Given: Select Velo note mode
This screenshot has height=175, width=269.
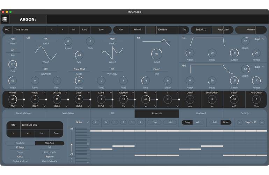Looking at the screenshot, I should [x=198, y=122].
